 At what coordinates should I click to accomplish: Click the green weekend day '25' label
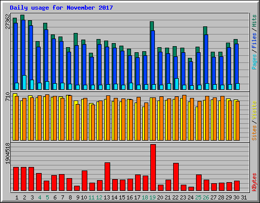point(198,197)
